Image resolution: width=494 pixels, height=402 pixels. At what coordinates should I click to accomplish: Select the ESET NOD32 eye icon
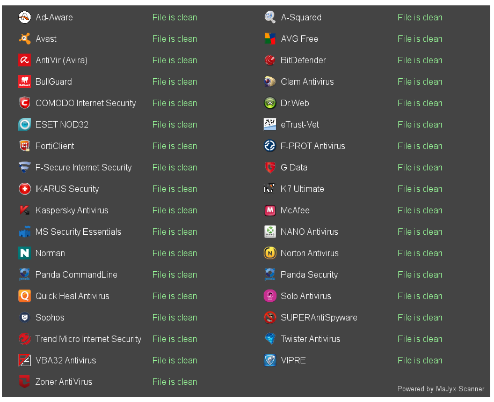coord(25,124)
